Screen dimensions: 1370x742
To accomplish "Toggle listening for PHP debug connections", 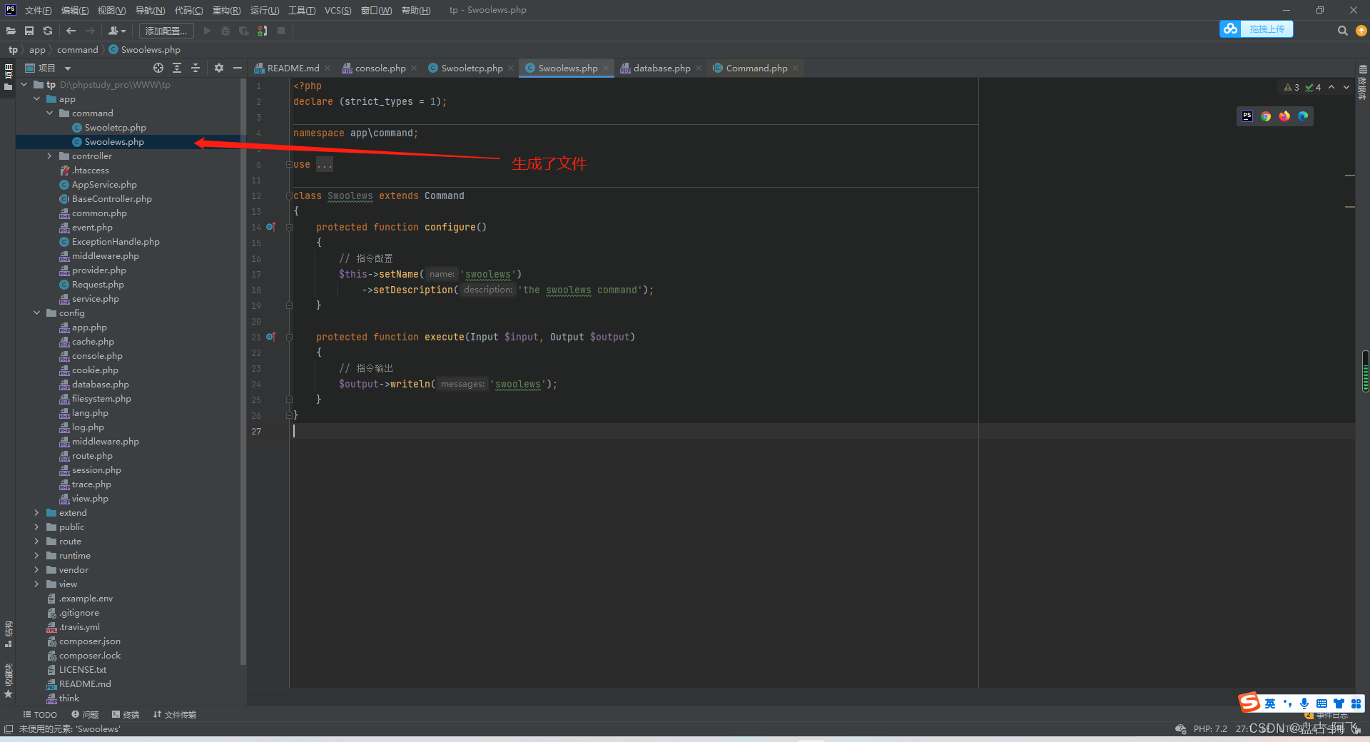I will point(263,31).
